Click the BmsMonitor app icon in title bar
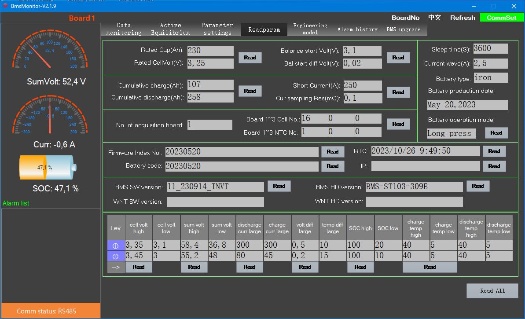525x319 pixels. click(x=5, y=6)
